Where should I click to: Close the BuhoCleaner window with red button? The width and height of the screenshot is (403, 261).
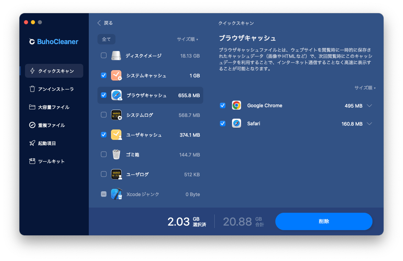tap(26, 22)
